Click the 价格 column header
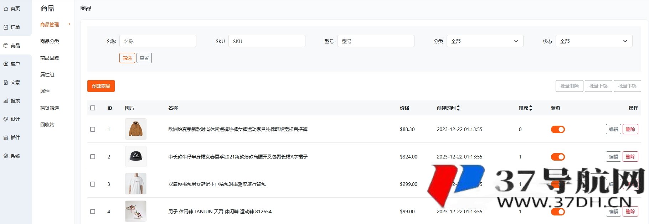 coord(405,108)
